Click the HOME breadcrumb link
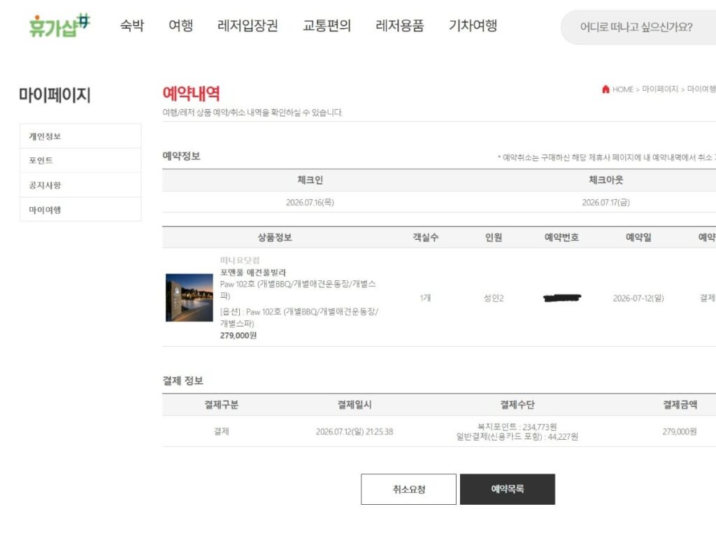The image size is (716, 537). click(623, 89)
